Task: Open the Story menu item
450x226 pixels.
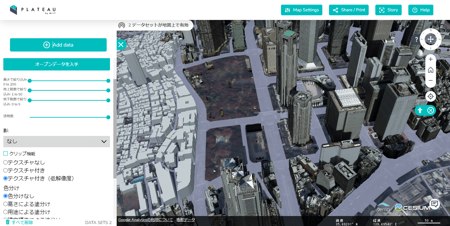Action: point(388,10)
